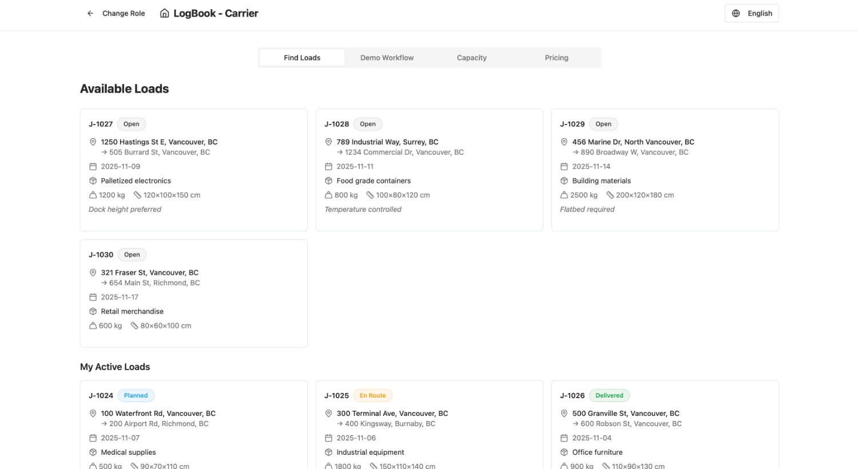Image resolution: width=858 pixels, height=469 pixels.
Task: Click the Industrial equipment description
Action: click(370, 452)
